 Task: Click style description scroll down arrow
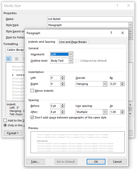(130, 114)
